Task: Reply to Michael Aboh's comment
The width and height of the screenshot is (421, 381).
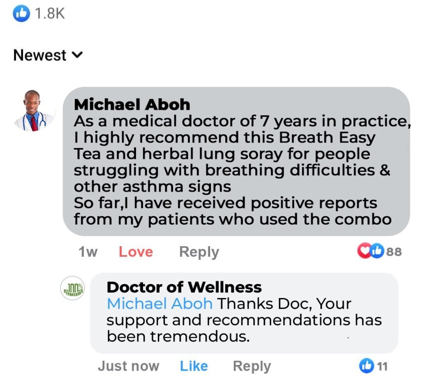Action: pos(199,252)
